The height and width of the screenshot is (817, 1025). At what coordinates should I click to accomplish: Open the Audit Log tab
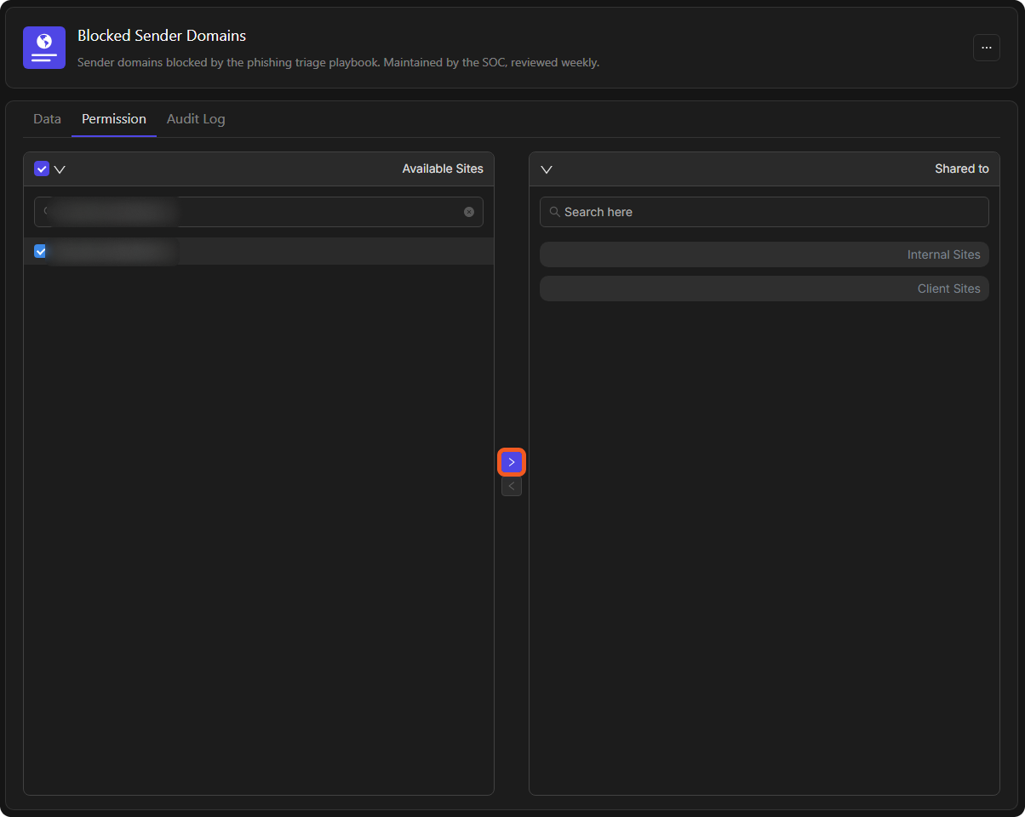(196, 119)
